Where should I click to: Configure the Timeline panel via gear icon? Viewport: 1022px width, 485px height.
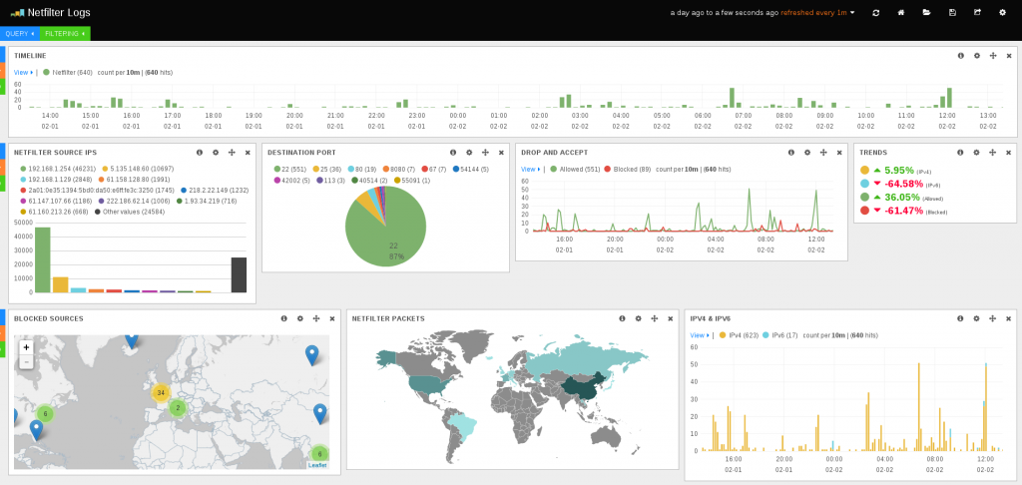point(976,56)
